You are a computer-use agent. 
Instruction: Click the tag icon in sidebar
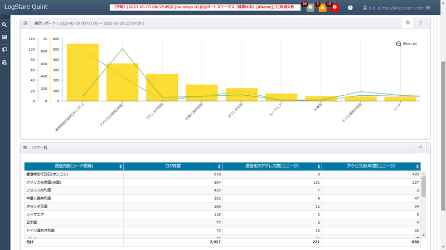[4, 50]
